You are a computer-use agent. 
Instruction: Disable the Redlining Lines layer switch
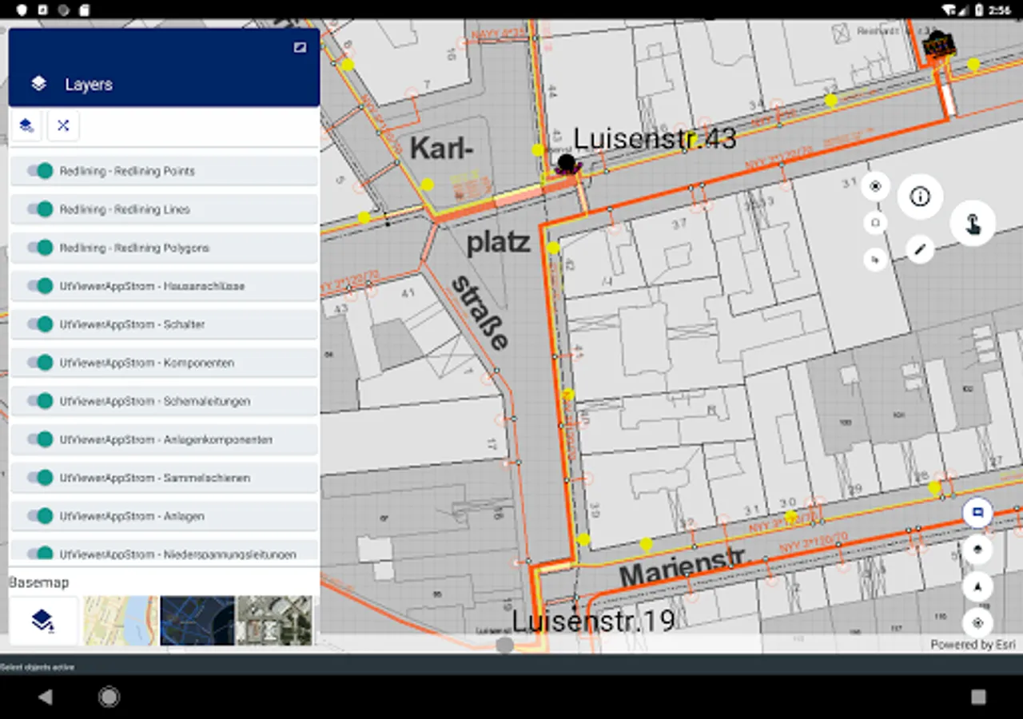(x=39, y=209)
